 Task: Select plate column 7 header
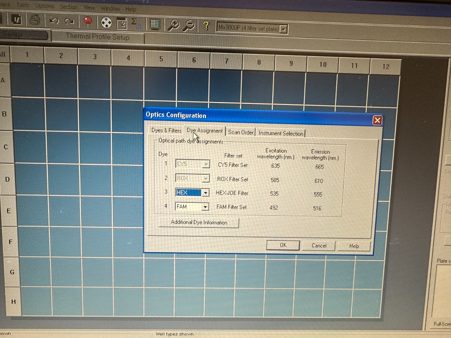[226, 61]
